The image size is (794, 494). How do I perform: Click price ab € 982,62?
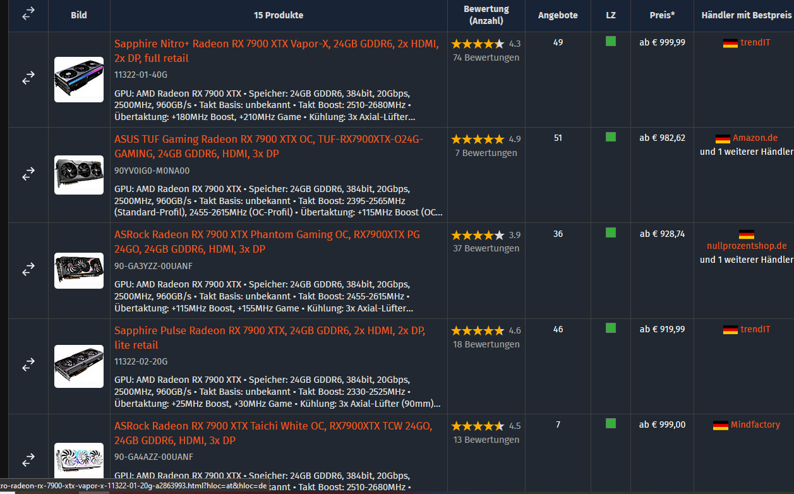pyautogui.click(x=662, y=138)
